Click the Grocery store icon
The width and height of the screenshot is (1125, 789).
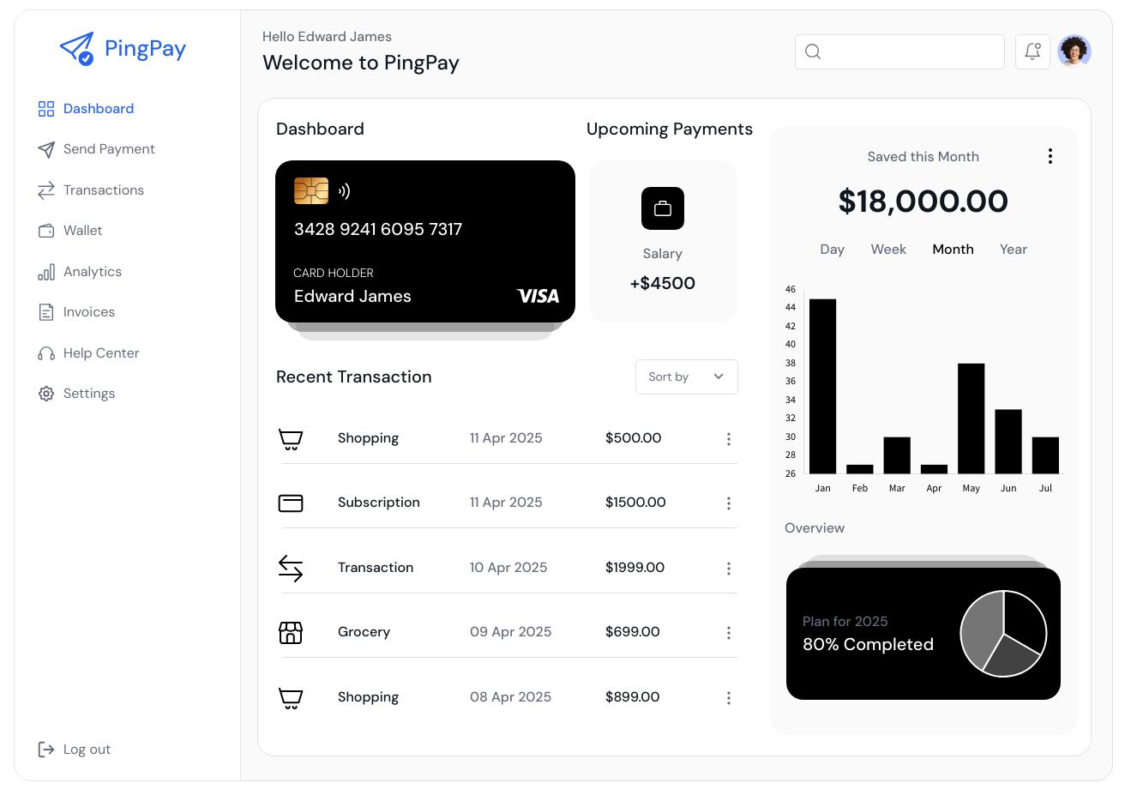tap(291, 633)
